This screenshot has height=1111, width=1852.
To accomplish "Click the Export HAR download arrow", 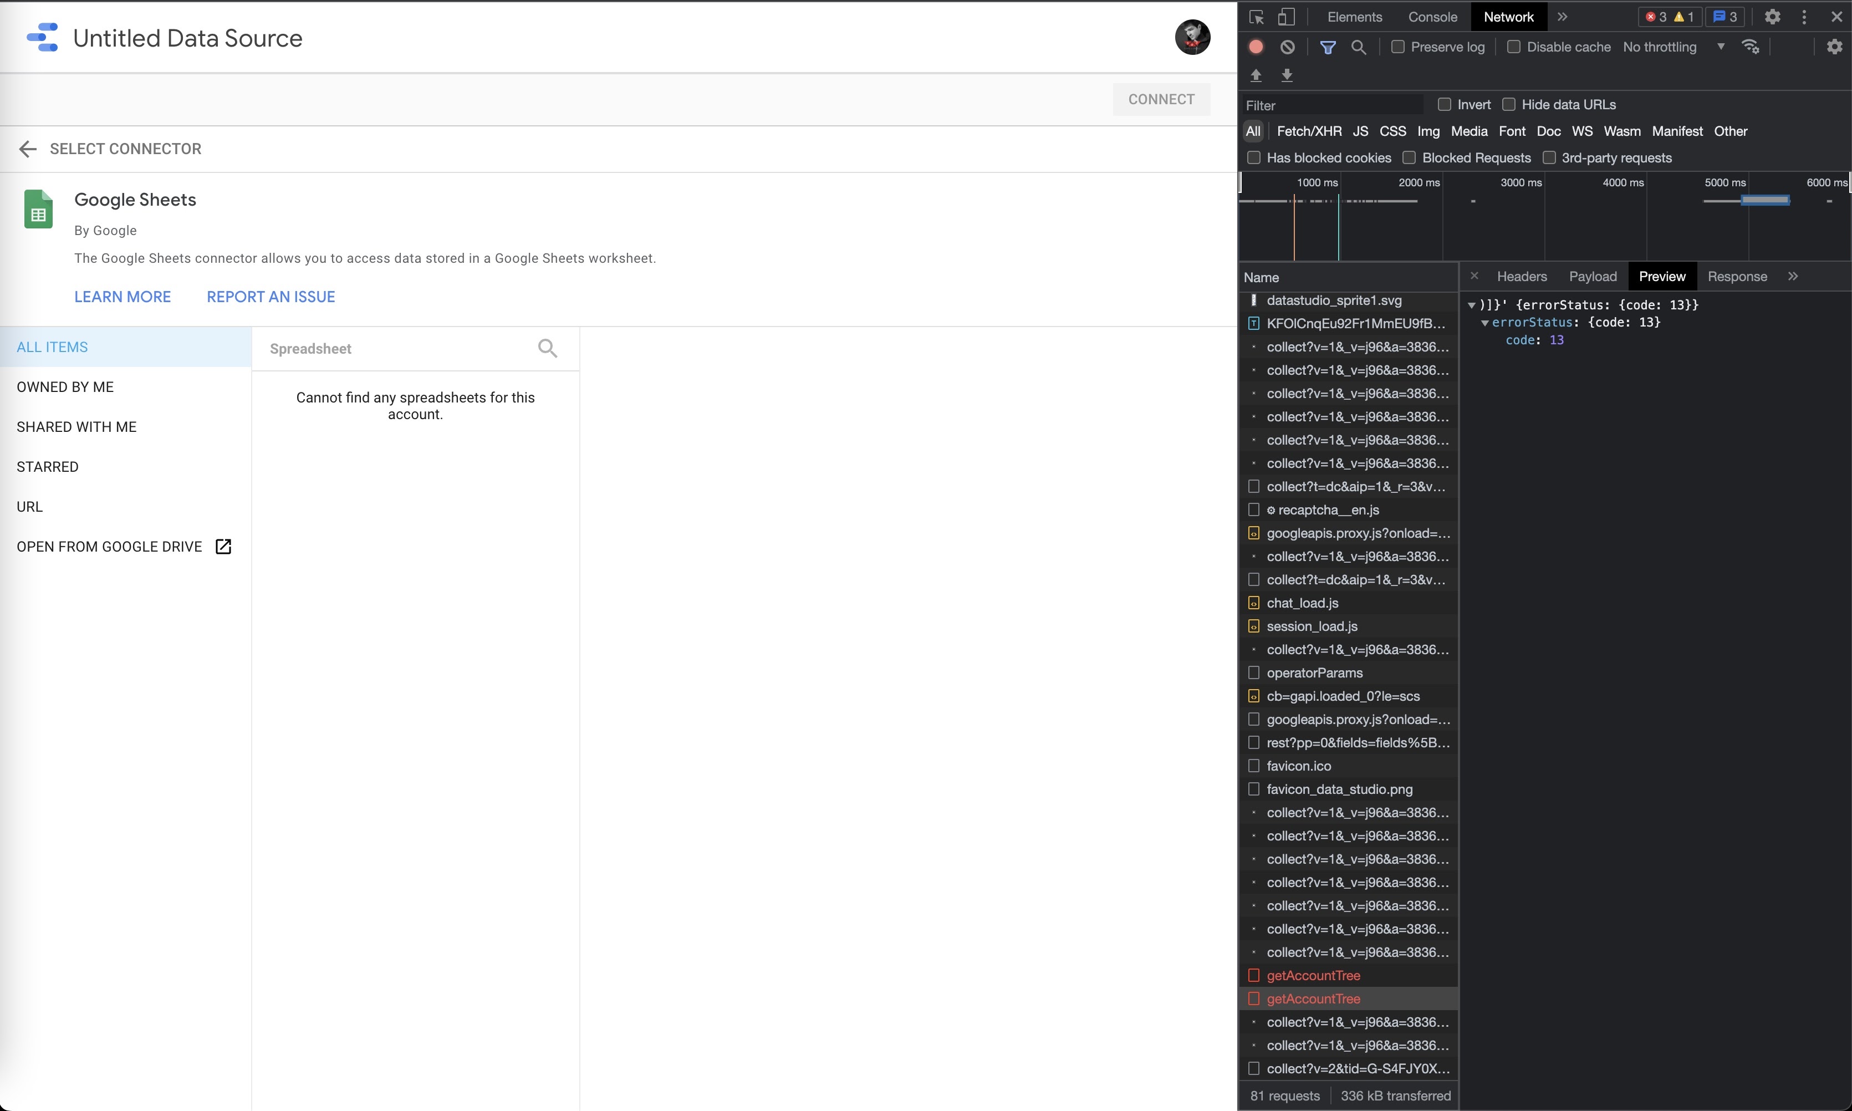I will coord(1287,75).
